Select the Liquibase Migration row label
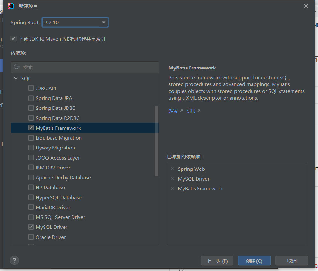Screen dimensions: 318x271 (x=59, y=138)
